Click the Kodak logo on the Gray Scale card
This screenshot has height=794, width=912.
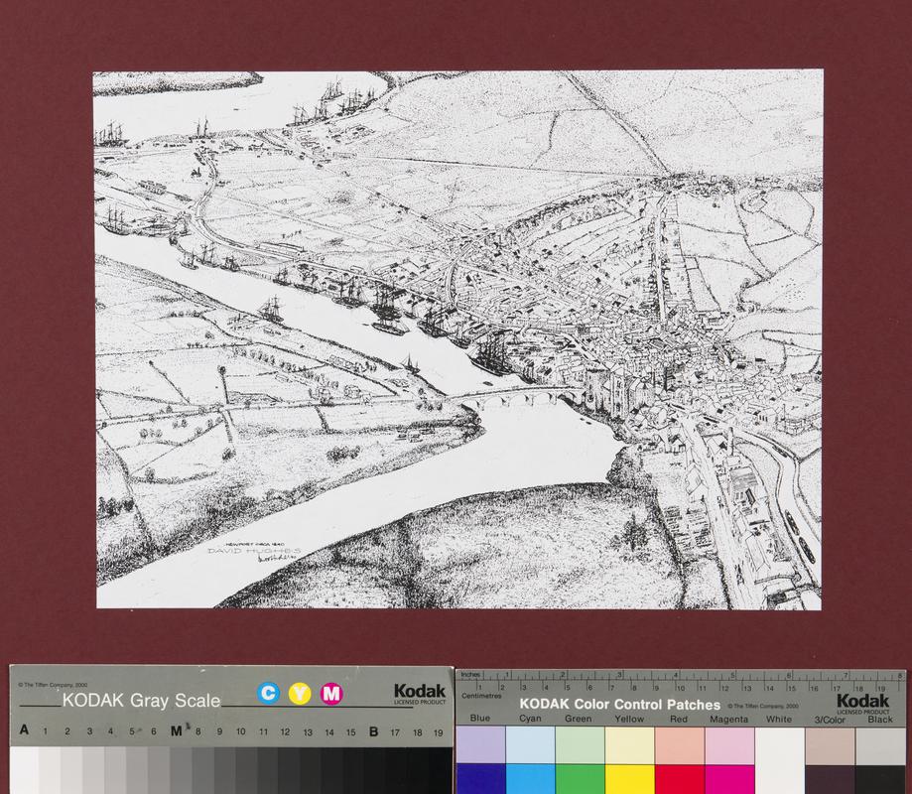(419, 693)
